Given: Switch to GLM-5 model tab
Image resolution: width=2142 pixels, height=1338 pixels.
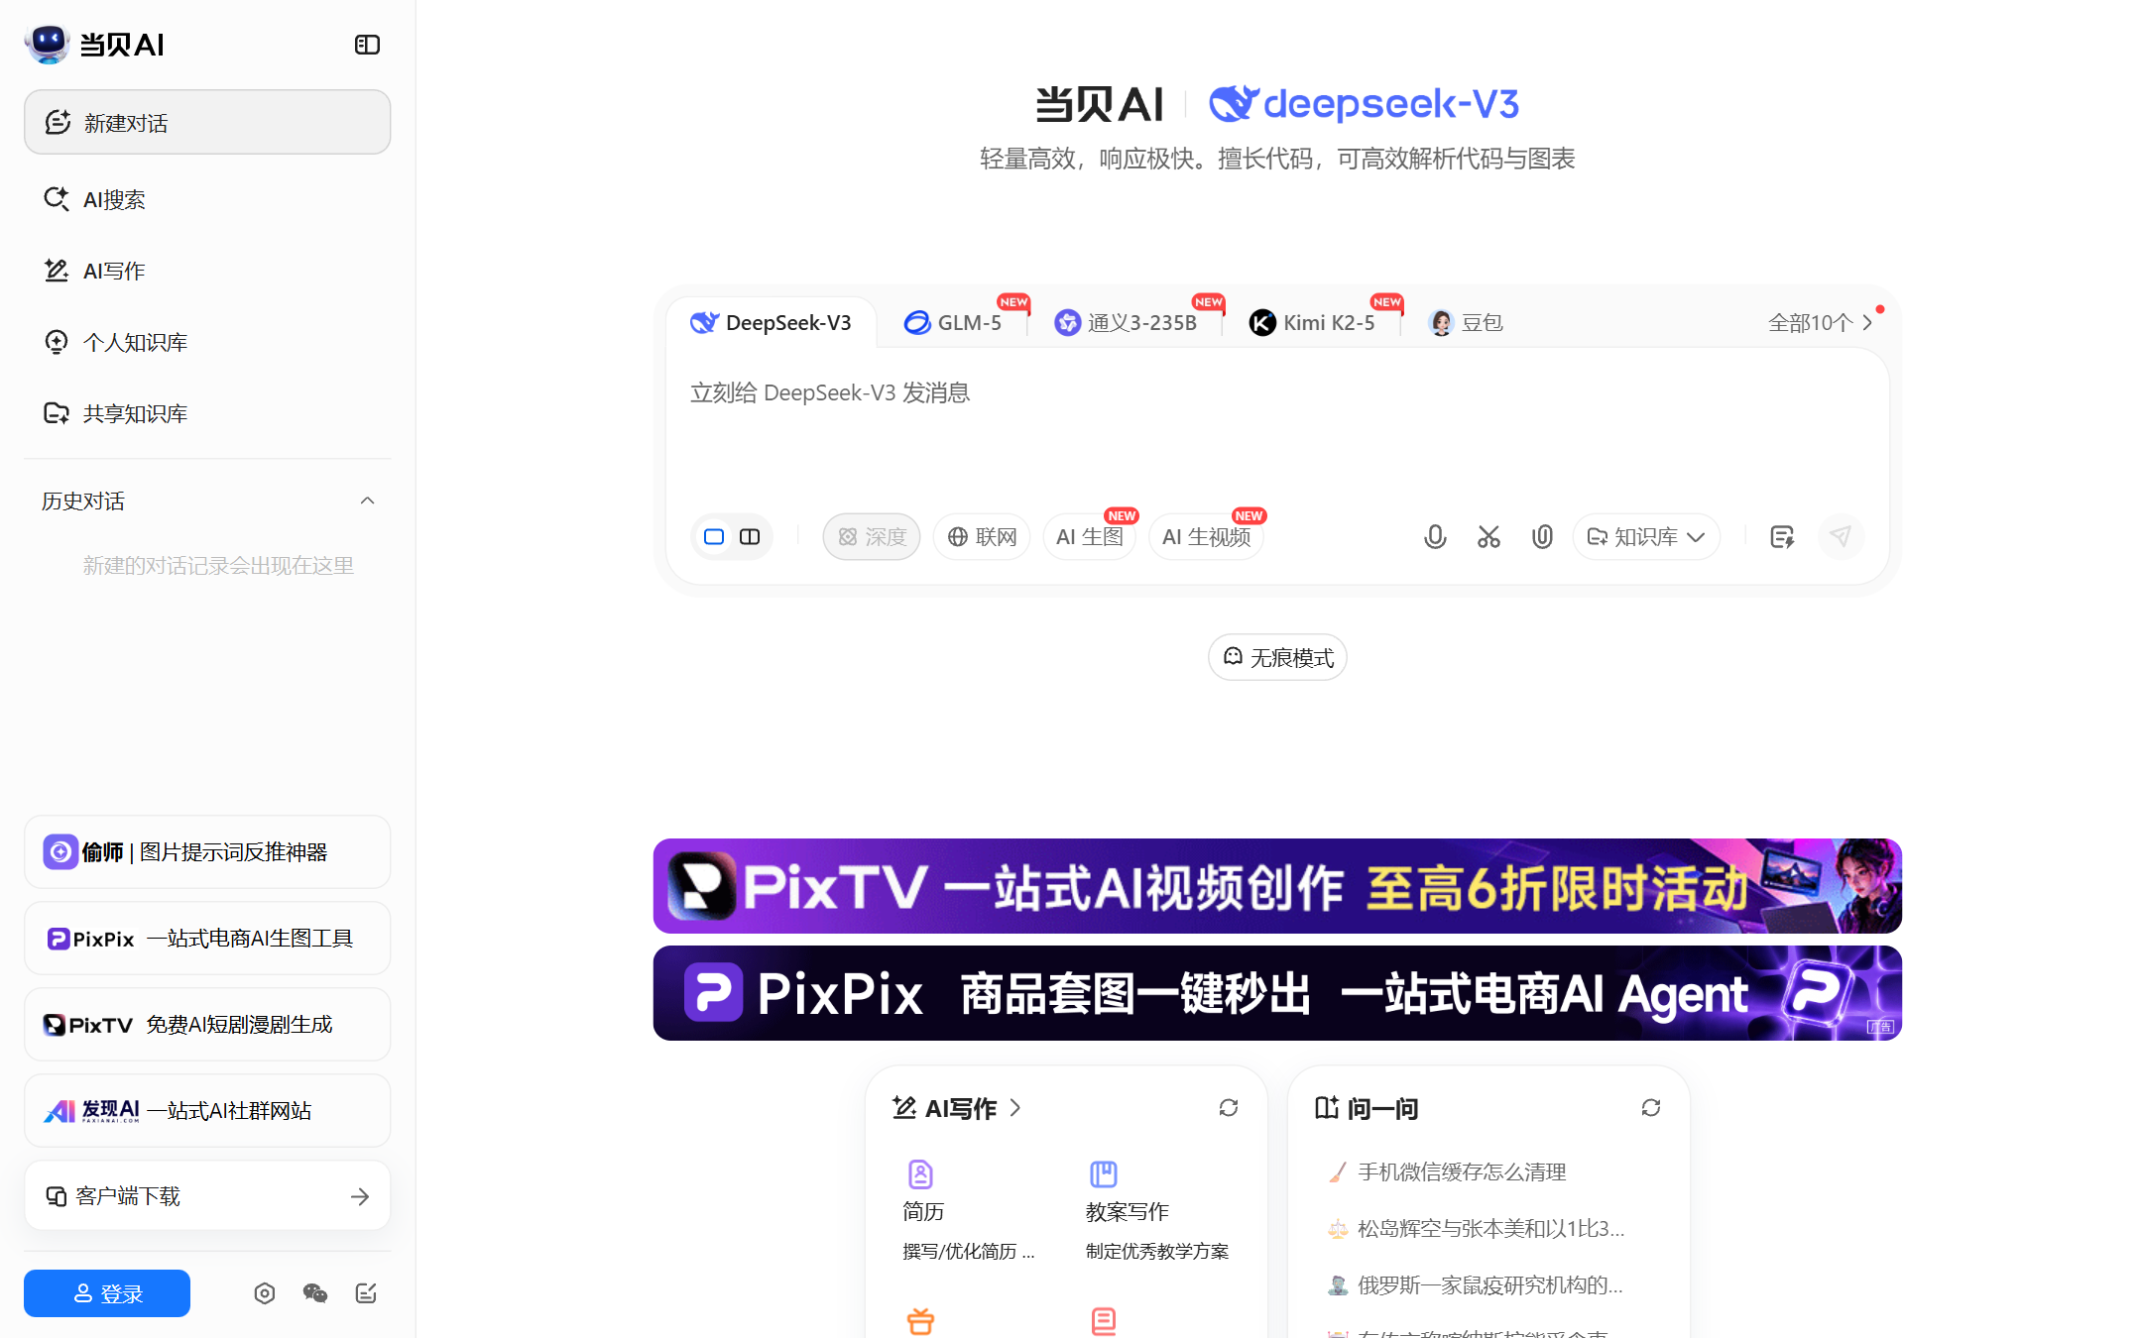Looking at the screenshot, I should [953, 322].
